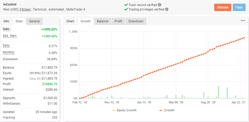Open the Drawdown chart tab
This screenshot has height=122, width=249.
point(136,21)
